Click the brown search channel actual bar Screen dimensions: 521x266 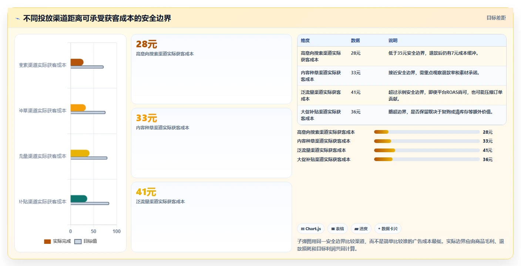click(x=77, y=62)
